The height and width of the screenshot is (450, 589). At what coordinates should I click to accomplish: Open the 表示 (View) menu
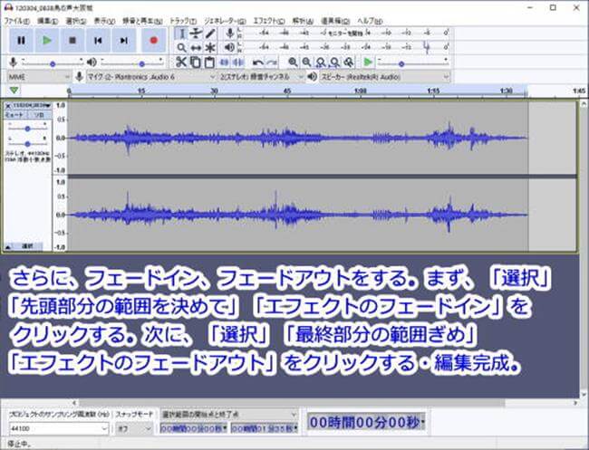104,21
